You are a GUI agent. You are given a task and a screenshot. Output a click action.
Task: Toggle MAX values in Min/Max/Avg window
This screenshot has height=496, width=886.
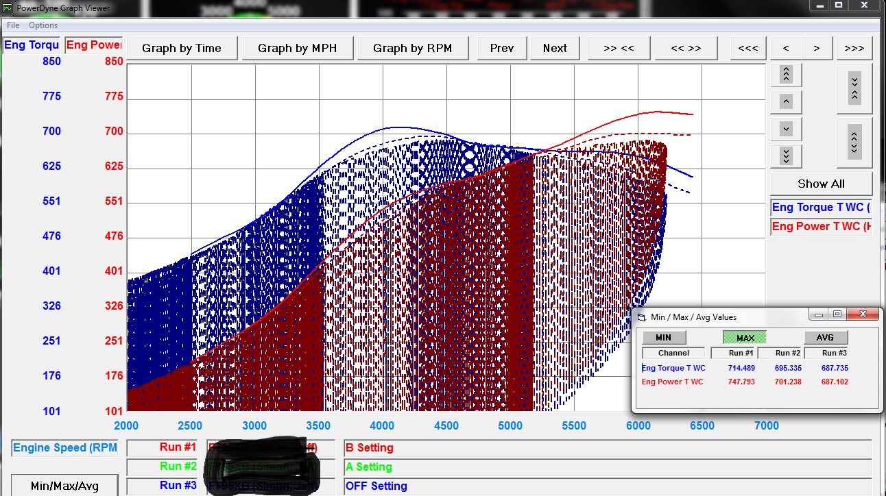745,338
